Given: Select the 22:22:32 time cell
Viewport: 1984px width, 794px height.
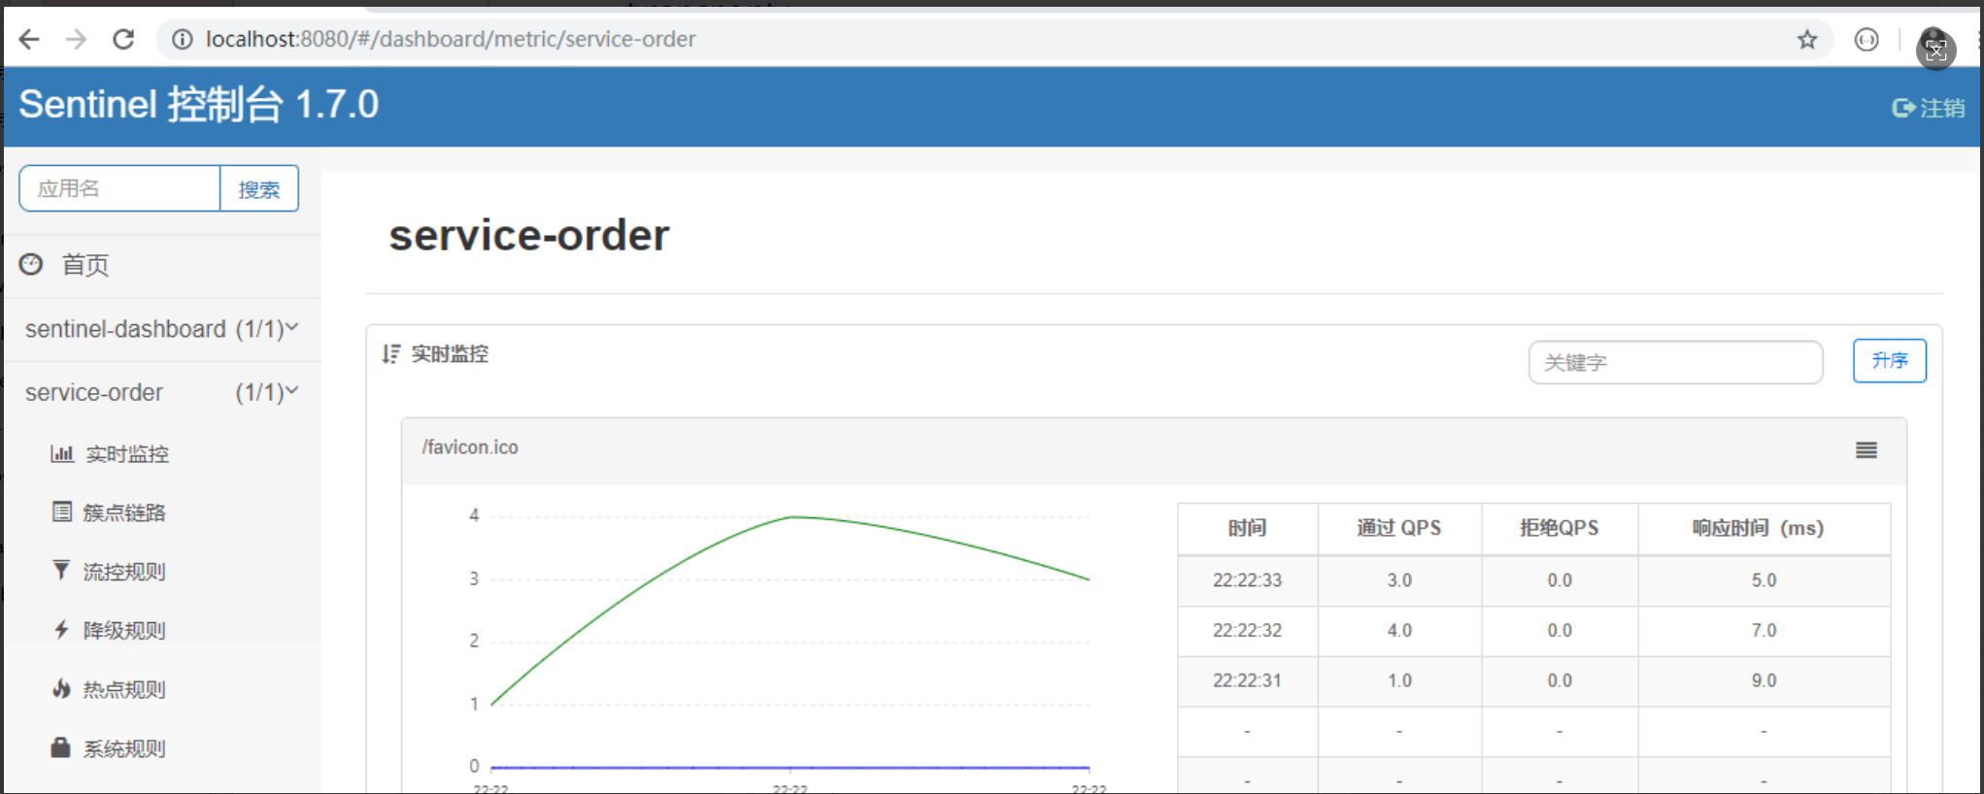Looking at the screenshot, I should click(x=1247, y=631).
